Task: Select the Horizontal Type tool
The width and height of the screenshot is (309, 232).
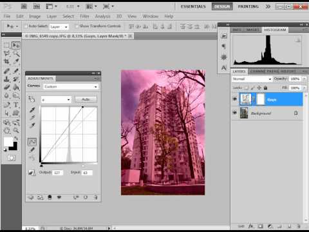Action: [x=16, y=105]
